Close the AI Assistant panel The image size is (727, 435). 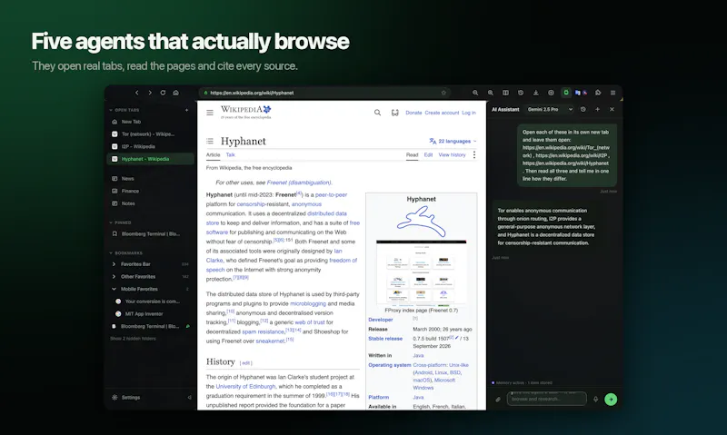[x=612, y=109]
